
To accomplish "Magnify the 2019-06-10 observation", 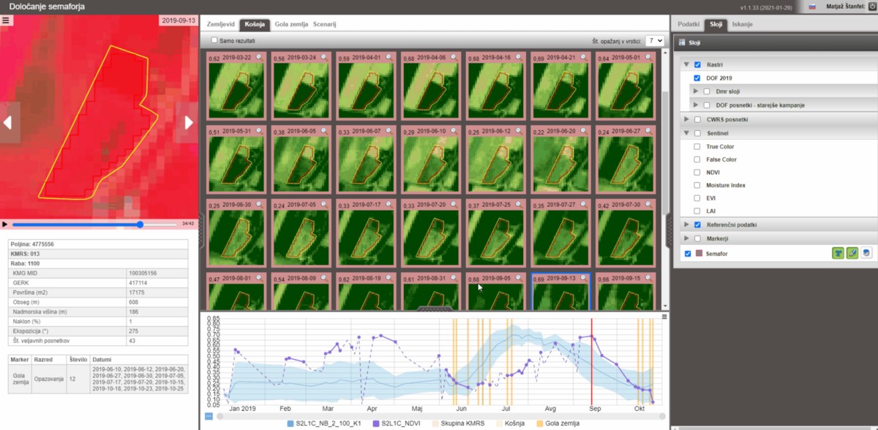I will [x=454, y=131].
